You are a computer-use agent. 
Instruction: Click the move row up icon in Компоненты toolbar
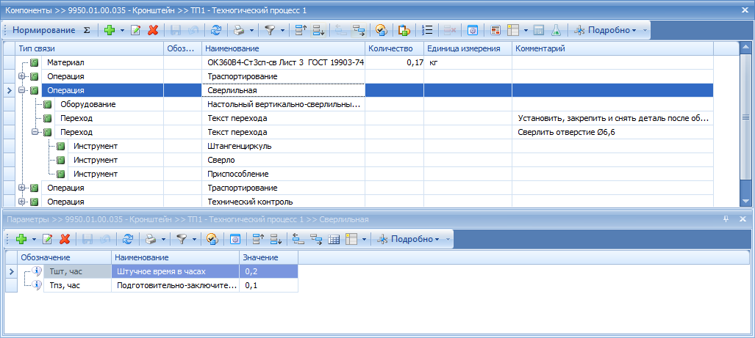[x=301, y=30]
